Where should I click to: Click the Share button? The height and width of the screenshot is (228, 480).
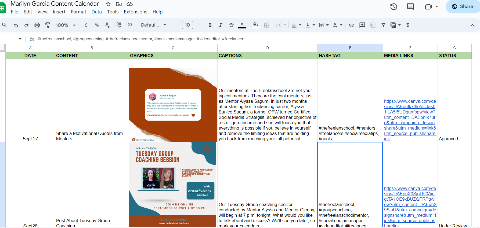[463, 7]
